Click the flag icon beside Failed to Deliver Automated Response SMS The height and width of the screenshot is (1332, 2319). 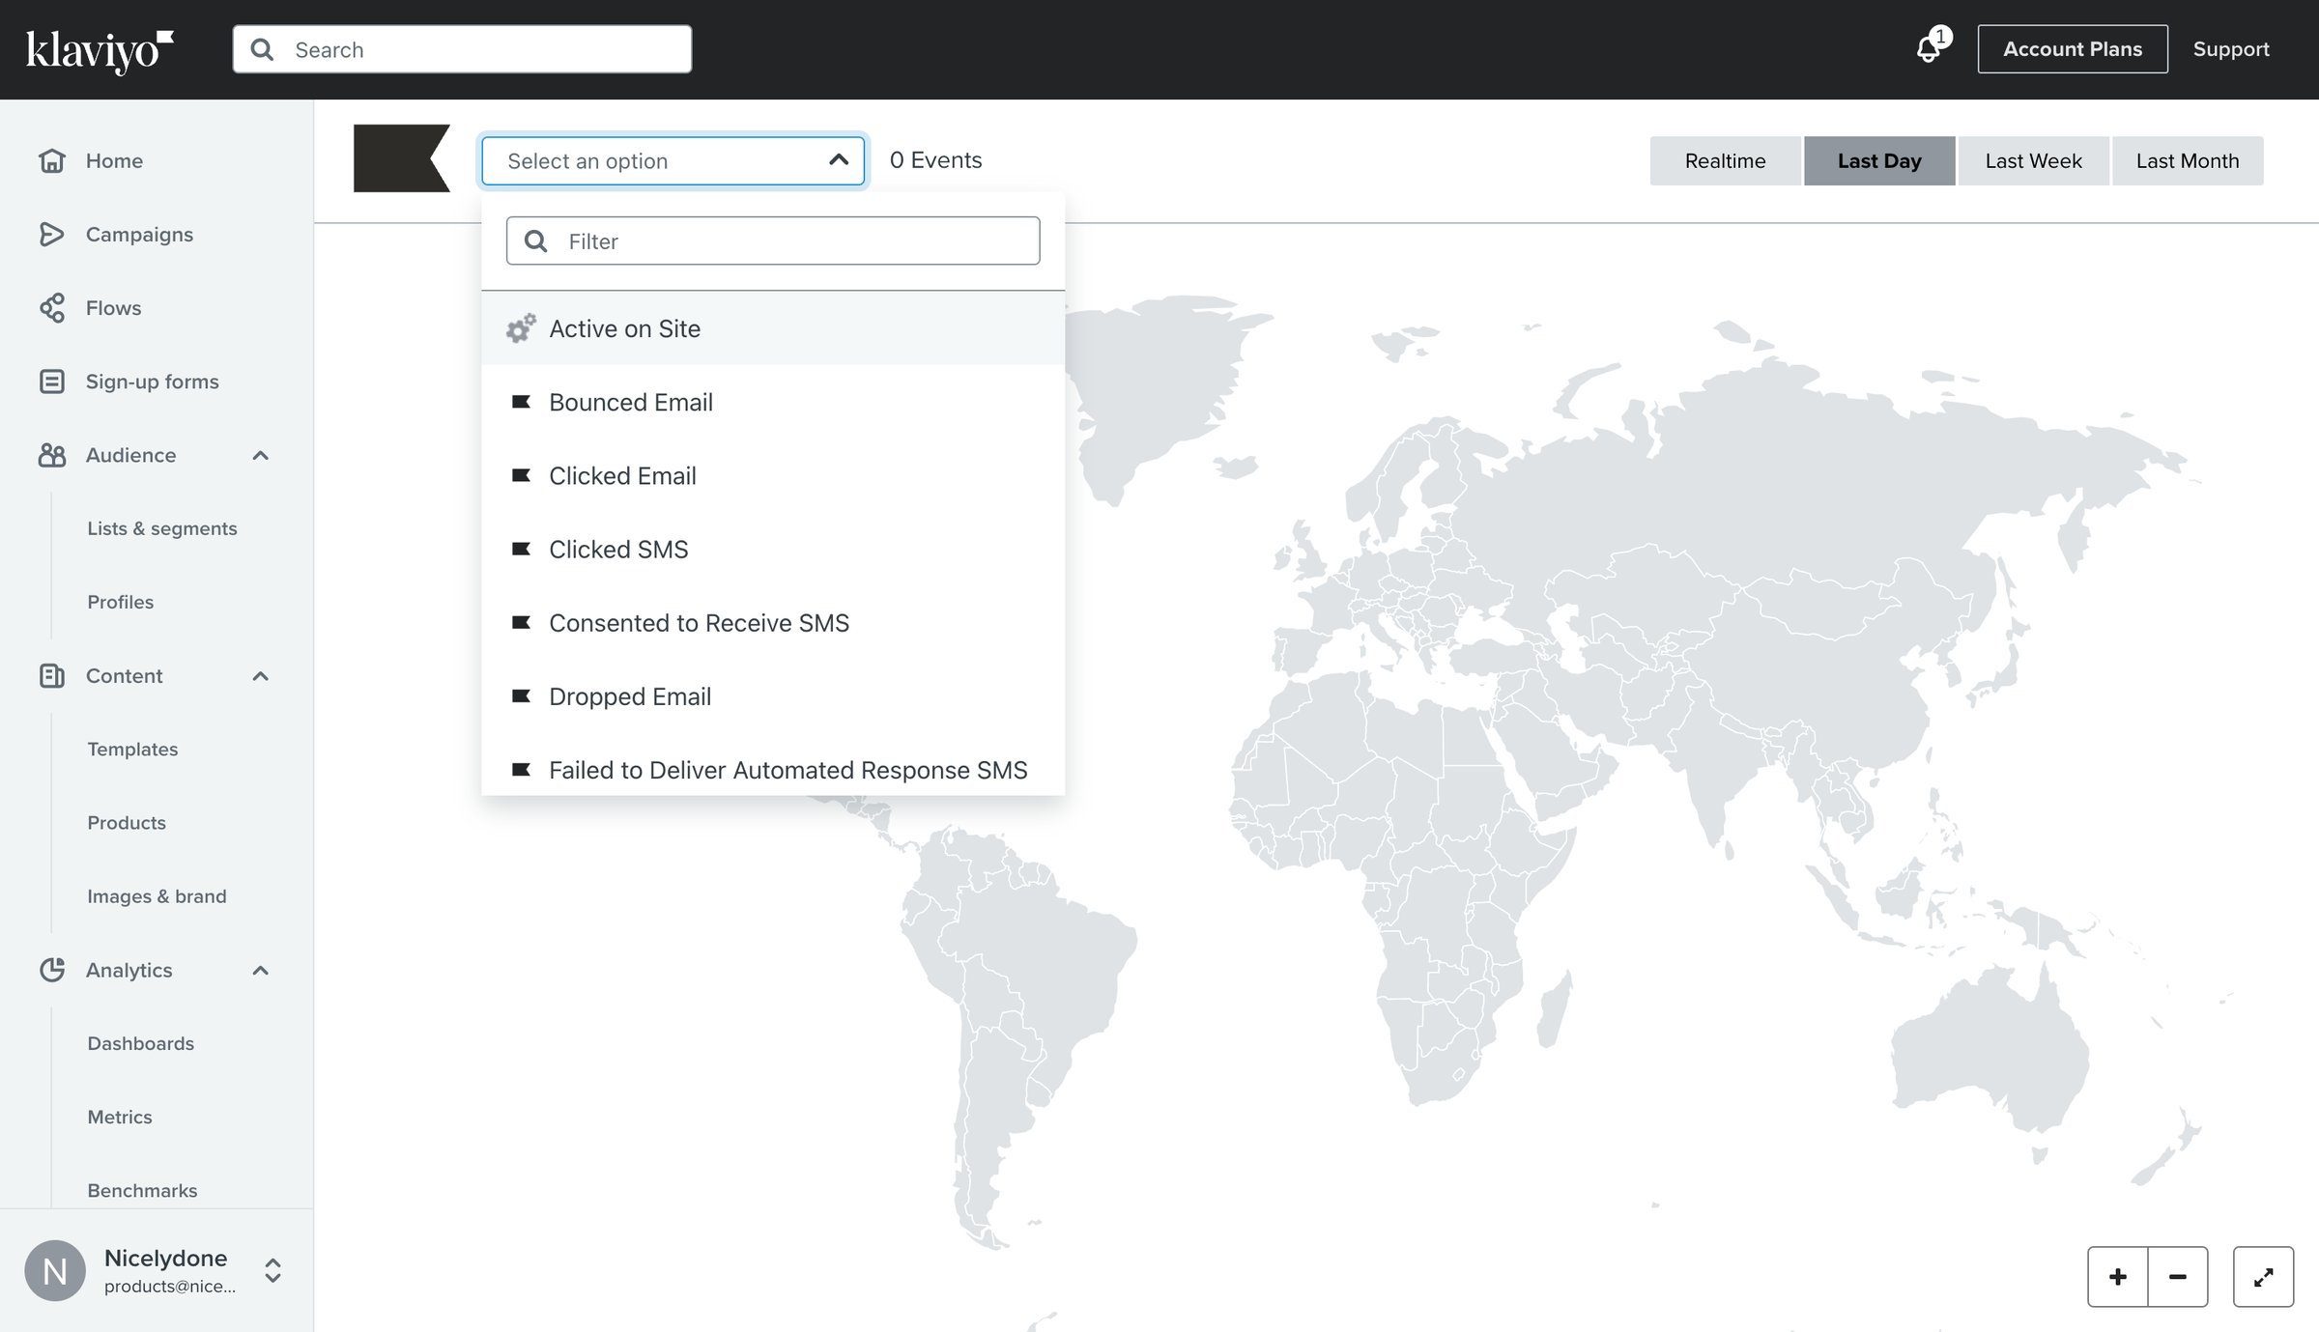click(x=521, y=769)
